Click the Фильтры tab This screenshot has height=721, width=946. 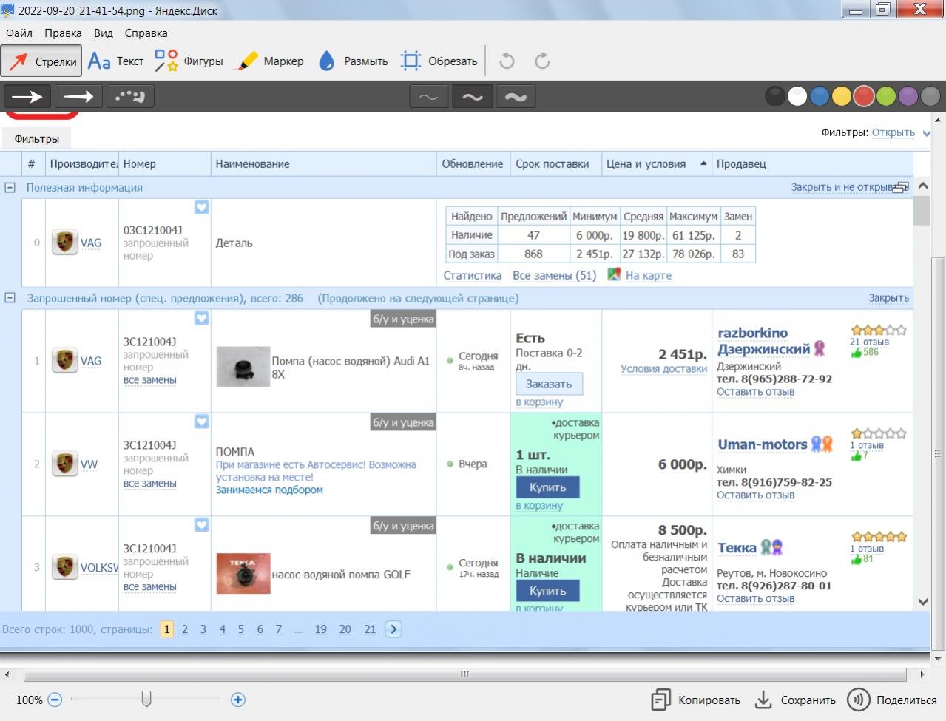[37, 138]
